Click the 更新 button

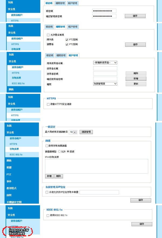pos(136,84)
